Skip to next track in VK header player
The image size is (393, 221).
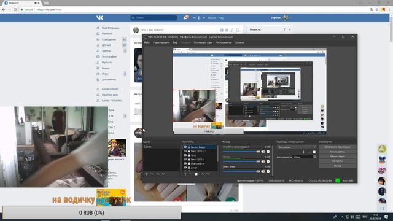click(x=204, y=18)
